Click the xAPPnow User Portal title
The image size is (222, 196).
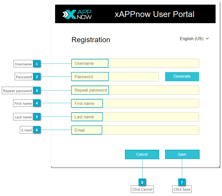pyautogui.click(x=154, y=14)
